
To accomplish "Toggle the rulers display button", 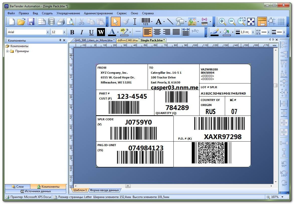I will point(262,22).
